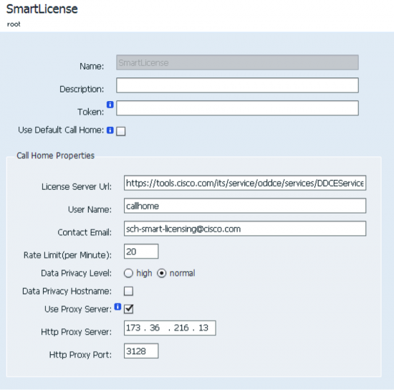Viewport: 394px width, 390px height.
Task: Click the 'Data Privacy Level:' label
Action: pos(76,273)
